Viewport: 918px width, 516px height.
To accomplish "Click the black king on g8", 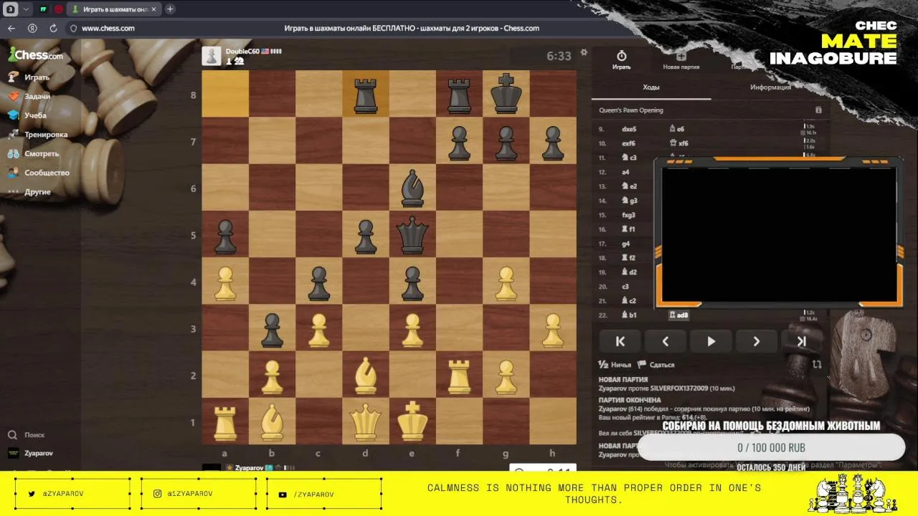I will coord(506,93).
